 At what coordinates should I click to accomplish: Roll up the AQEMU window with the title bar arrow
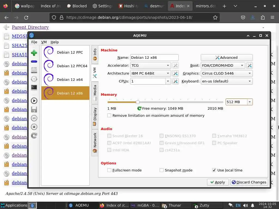pos(248,36)
